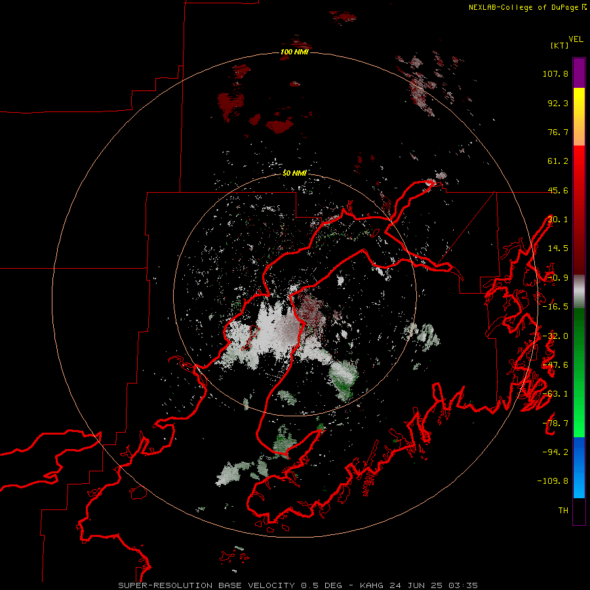The height and width of the screenshot is (590, 590).
Task: Click the -0.9 velocity scale value
Action: 558,278
